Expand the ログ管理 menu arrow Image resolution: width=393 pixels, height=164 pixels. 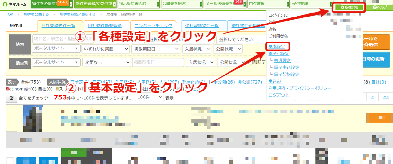point(288,4)
